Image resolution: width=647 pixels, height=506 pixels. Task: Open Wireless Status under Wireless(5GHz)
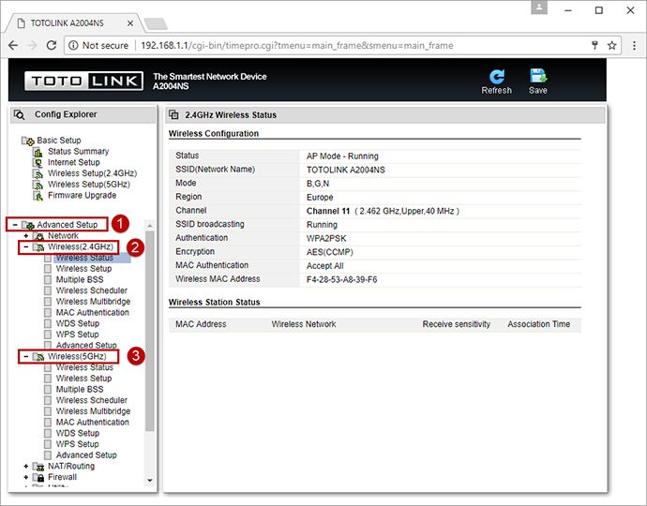coord(84,367)
